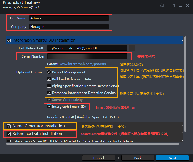Screen dimensions: 193x162
Task: Expand the Reference Data Installation section
Action: tap(182, 134)
